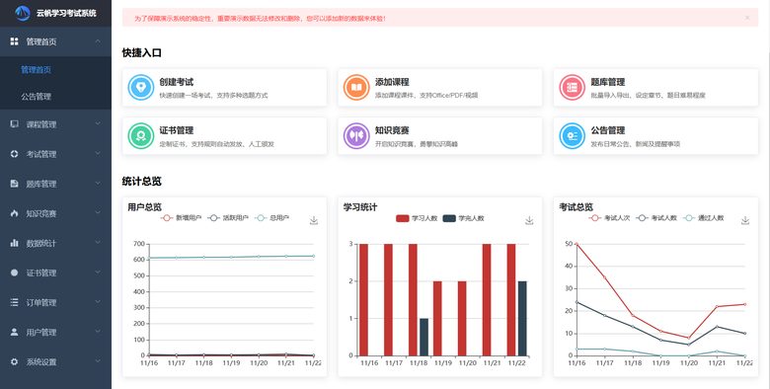
Task: Click the 证书管理 sidebar circle icon
Action: coord(14,272)
